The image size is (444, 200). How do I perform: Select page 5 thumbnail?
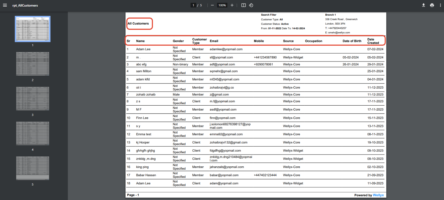[33, 168]
